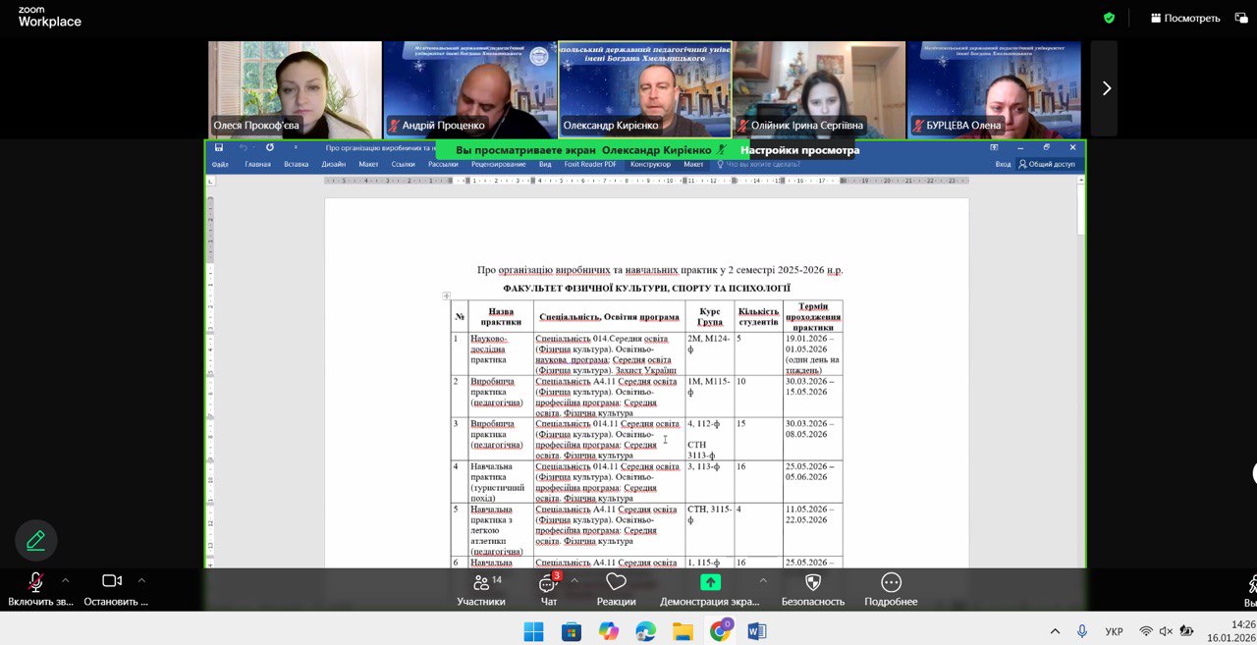
Task: Expand the chevron next to Chat
Action: pyautogui.click(x=574, y=580)
